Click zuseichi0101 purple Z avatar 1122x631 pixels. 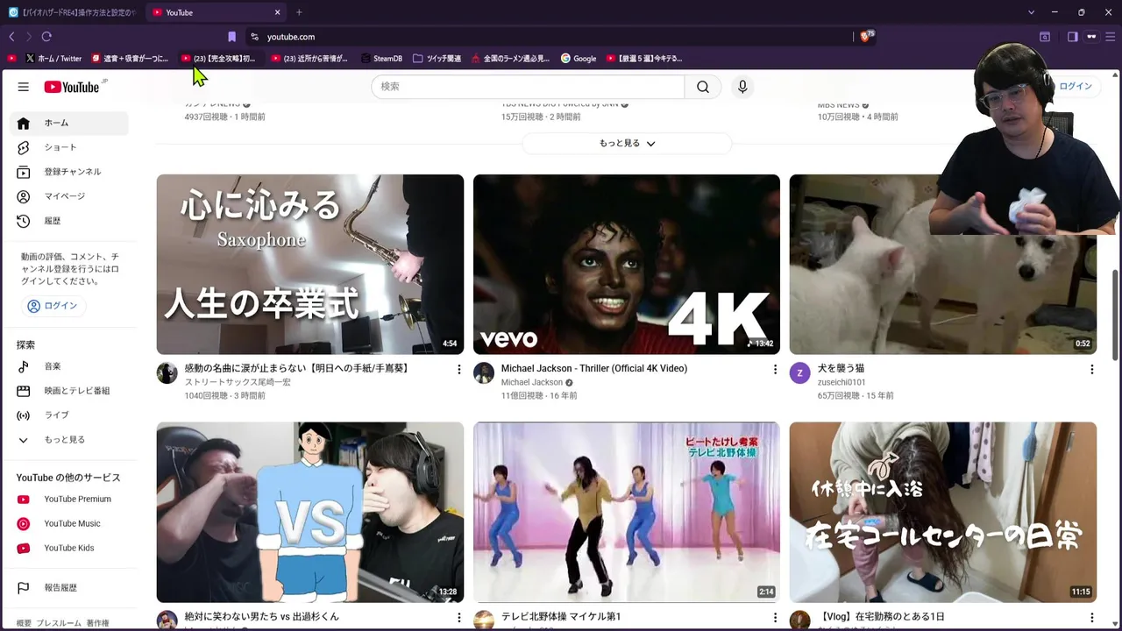tap(800, 373)
